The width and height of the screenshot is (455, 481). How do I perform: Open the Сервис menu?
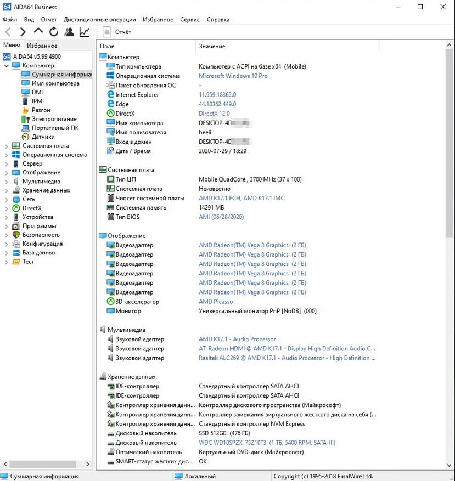click(190, 19)
